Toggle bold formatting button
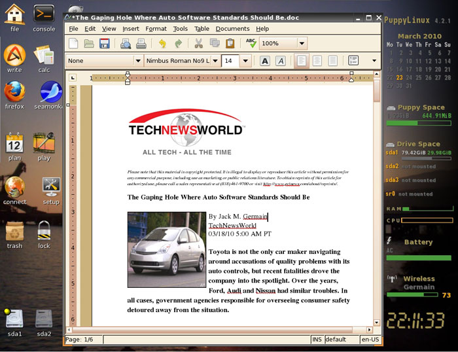458x352 pixels. 265,61
